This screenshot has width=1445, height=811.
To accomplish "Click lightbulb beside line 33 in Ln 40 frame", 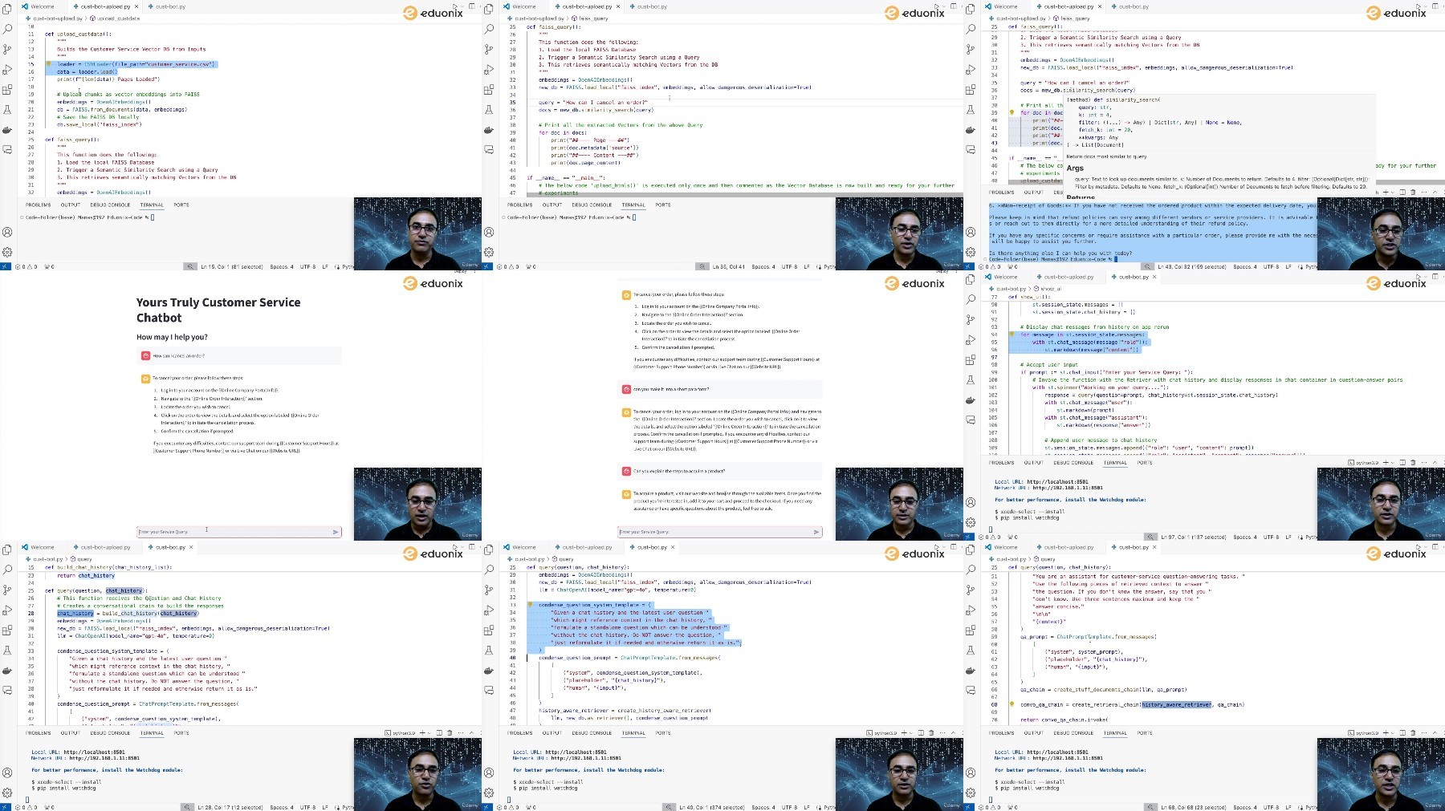I will click(530, 605).
